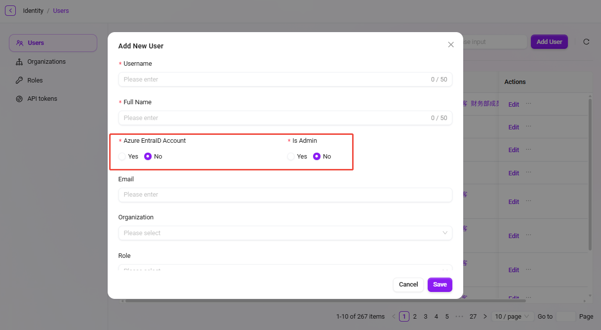Click the previous page arrow

click(x=394, y=317)
